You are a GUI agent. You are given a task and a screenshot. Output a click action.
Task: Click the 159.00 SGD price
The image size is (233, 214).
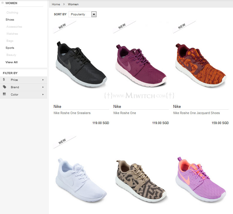(x=220, y=123)
